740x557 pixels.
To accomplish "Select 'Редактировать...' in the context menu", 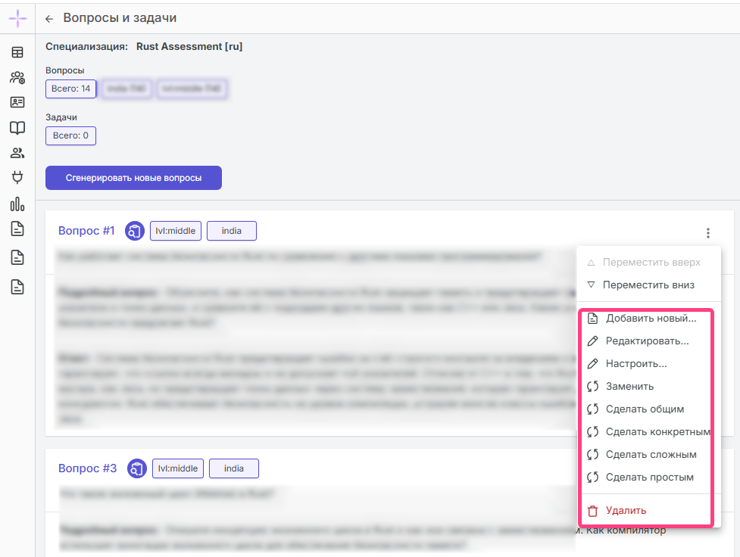I will click(647, 341).
